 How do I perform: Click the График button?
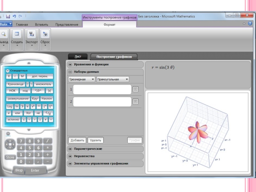[135, 140]
